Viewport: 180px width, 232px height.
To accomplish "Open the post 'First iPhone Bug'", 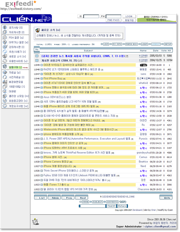I will point(53,79).
